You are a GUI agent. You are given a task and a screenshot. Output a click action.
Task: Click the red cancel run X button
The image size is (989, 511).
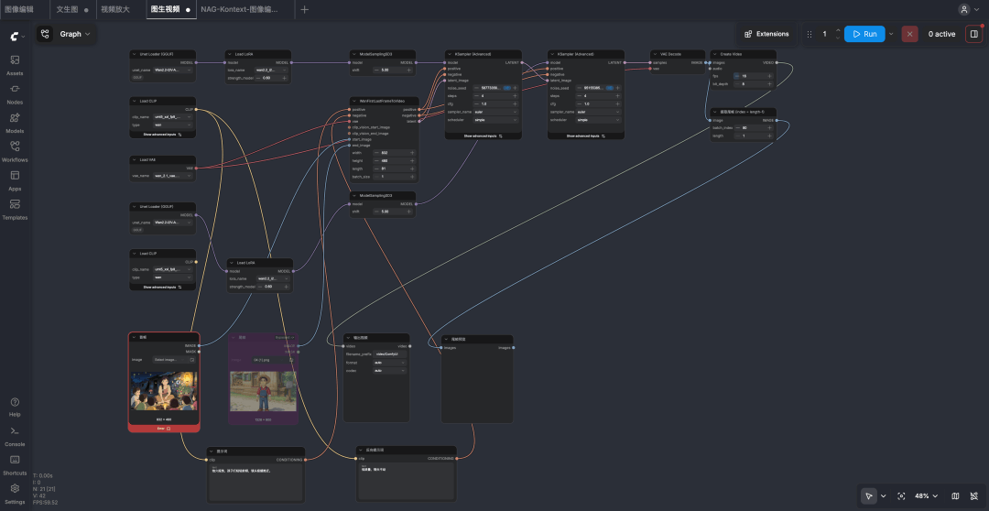click(x=909, y=34)
